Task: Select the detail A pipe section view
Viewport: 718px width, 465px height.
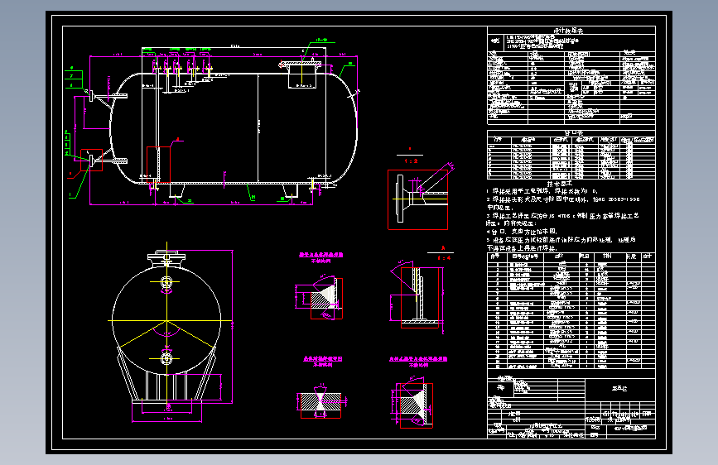Action: [420, 298]
